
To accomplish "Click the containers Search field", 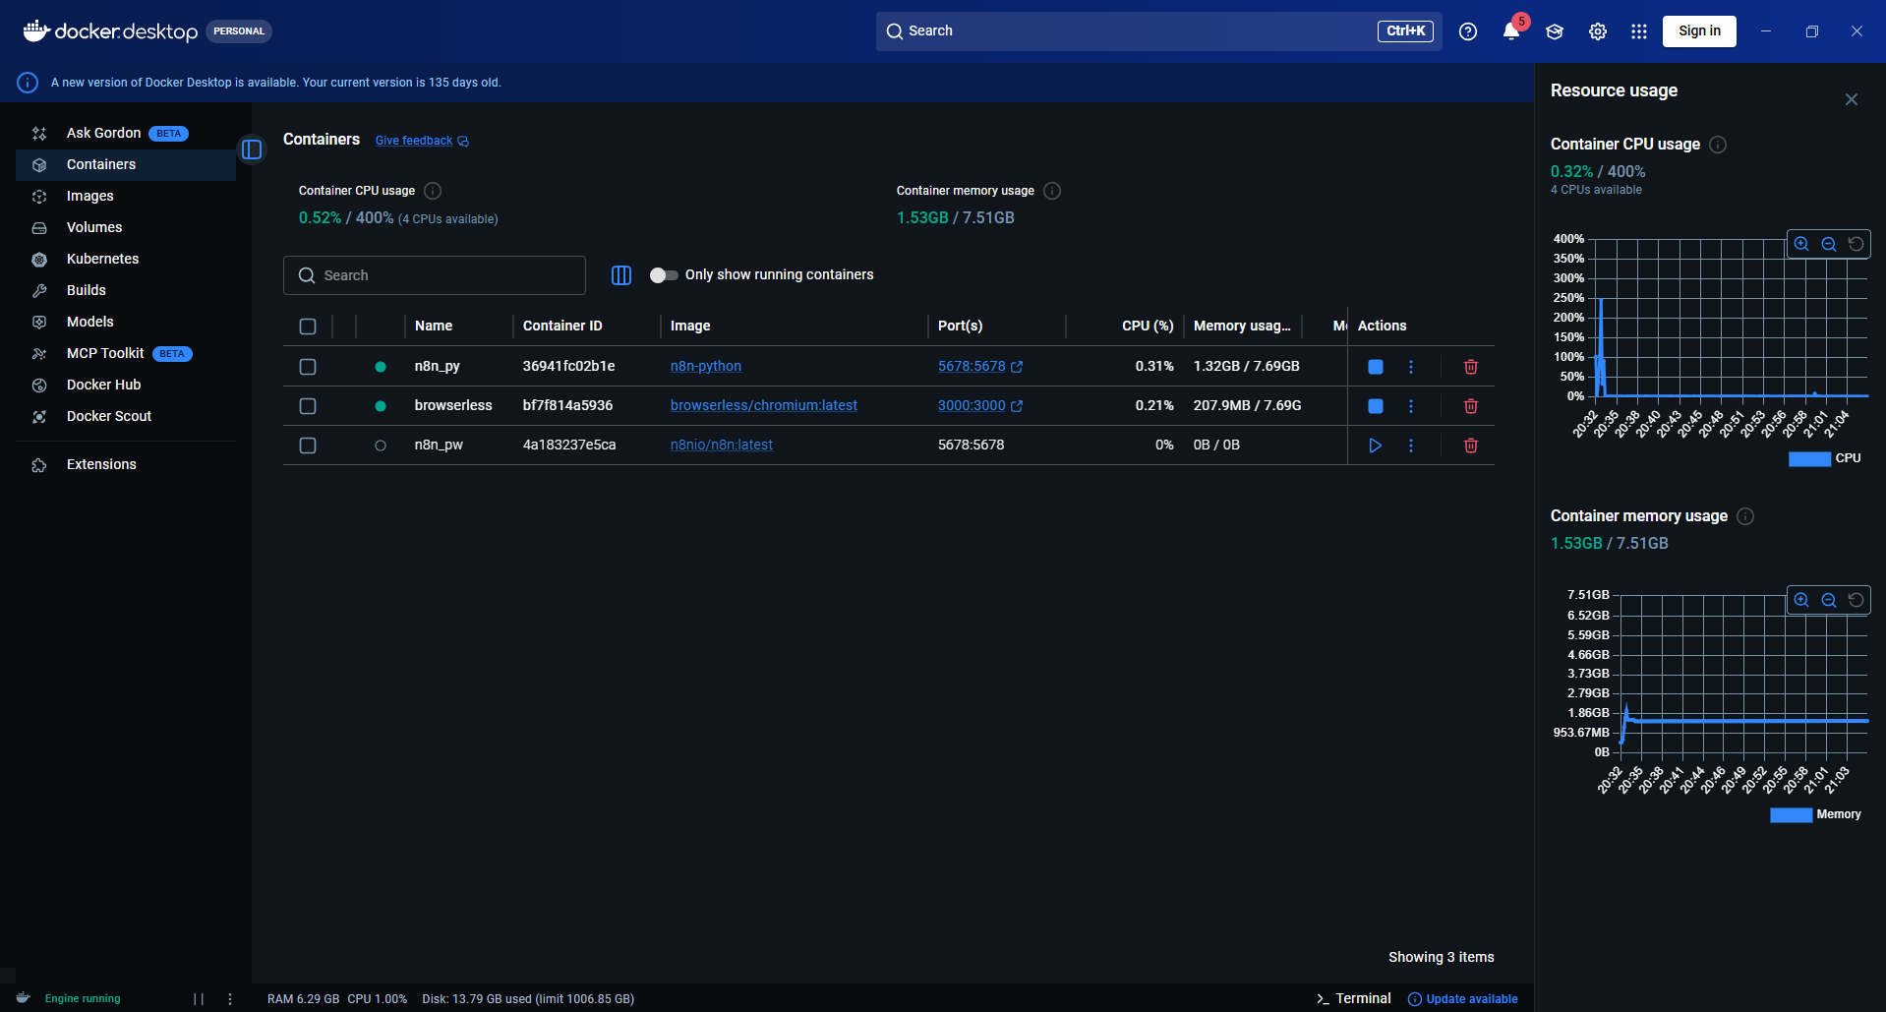I will pyautogui.click(x=435, y=275).
